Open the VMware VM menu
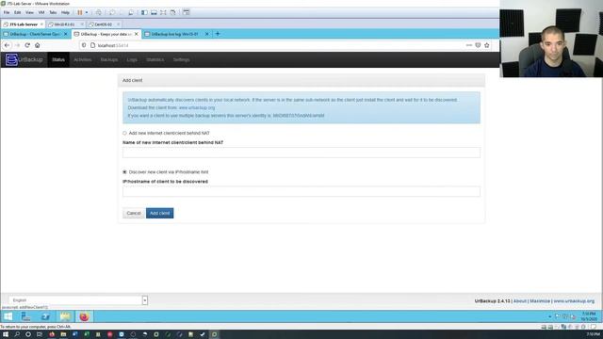603x339 pixels. [41, 12]
